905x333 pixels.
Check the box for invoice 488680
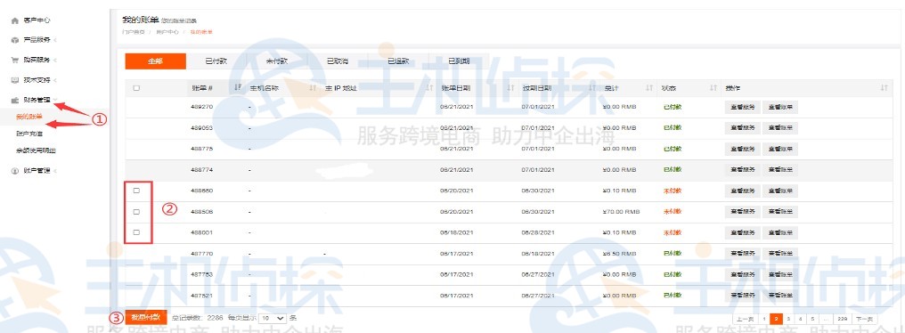137,191
